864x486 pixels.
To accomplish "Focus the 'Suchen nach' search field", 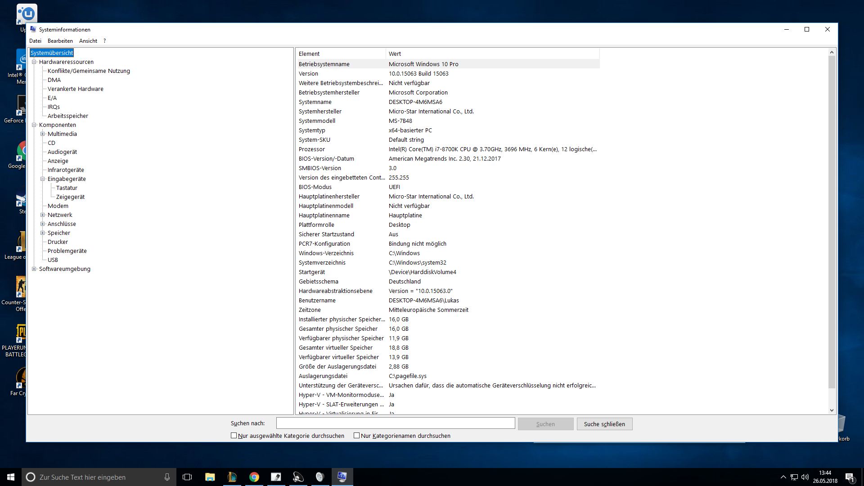I will (395, 423).
